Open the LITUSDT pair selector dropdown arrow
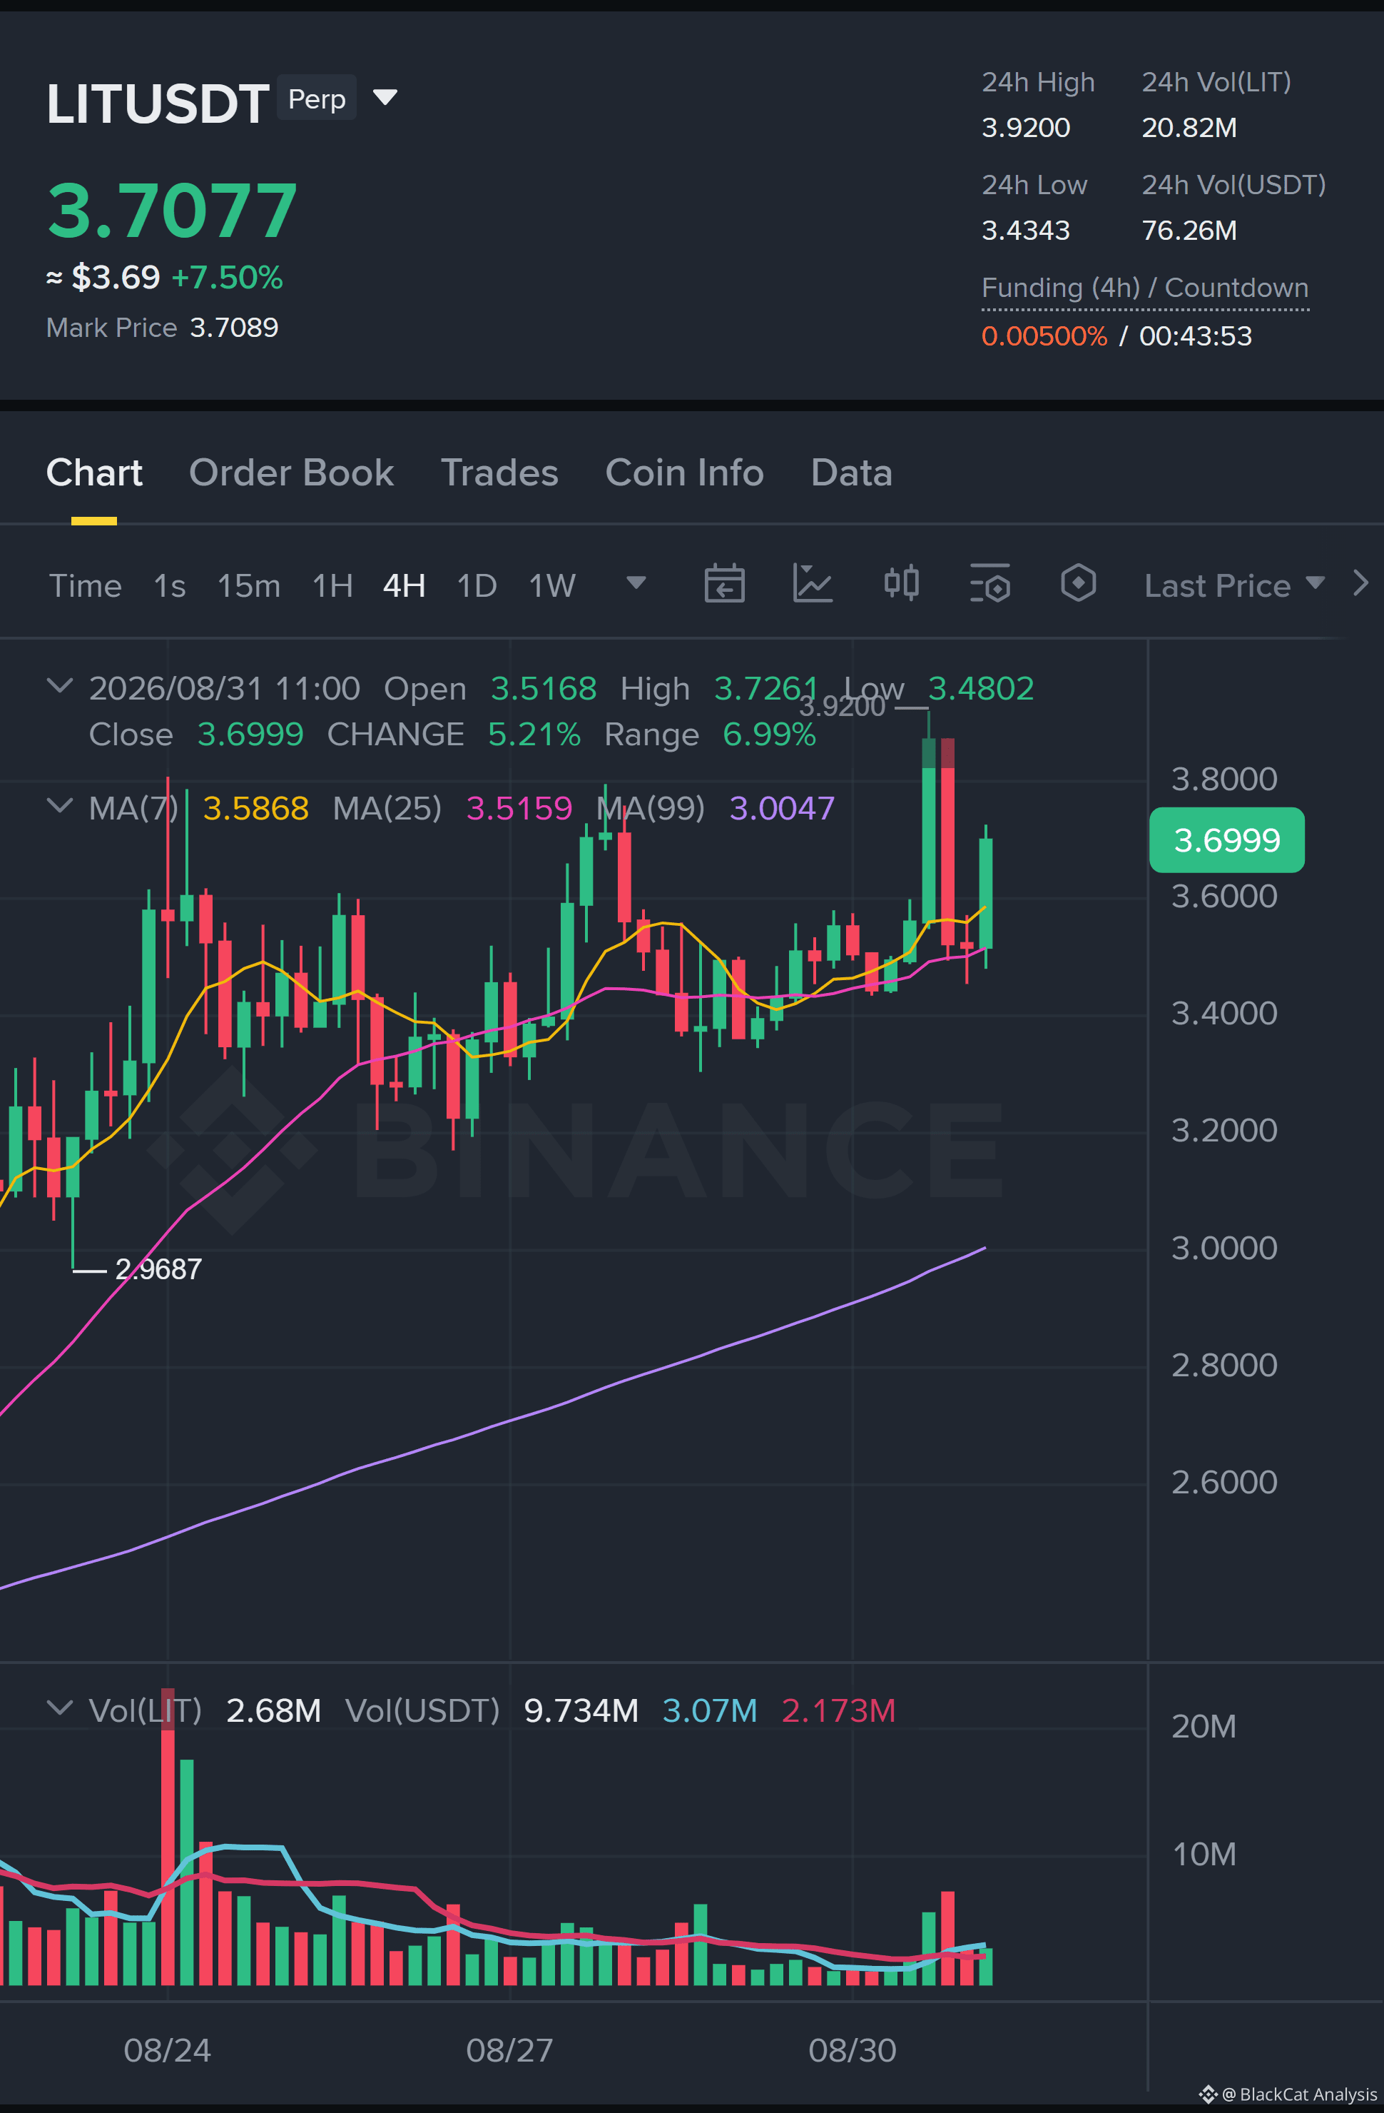This screenshot has width=1384, height=2113. click(x=384, y=97)
